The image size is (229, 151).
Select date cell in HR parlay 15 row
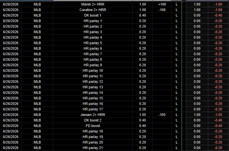point(11,98)
